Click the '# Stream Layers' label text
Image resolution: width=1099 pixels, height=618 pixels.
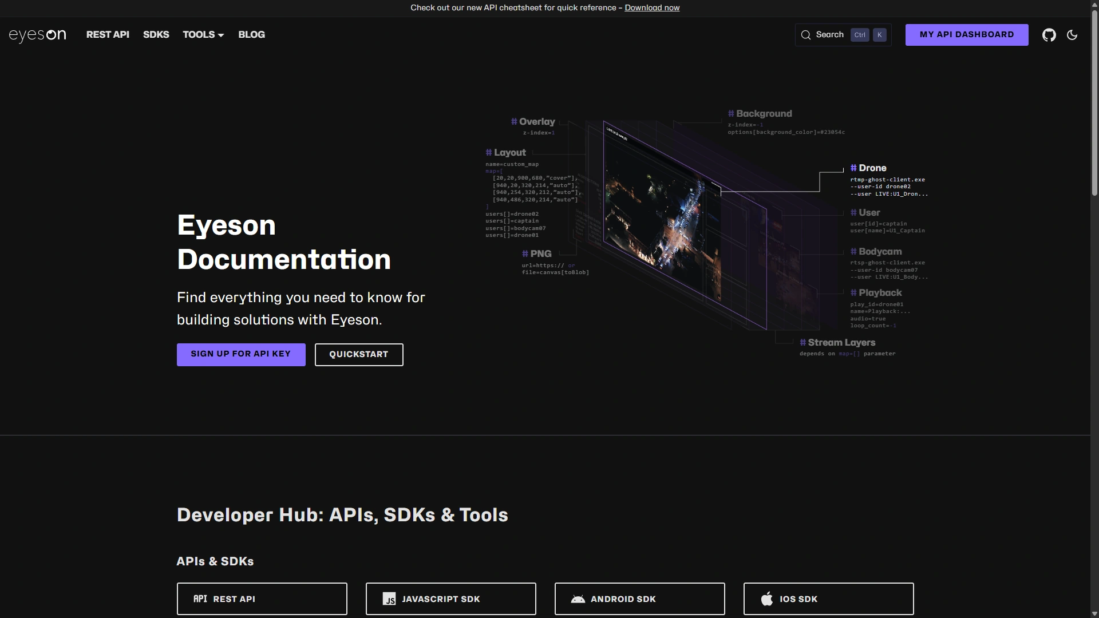[837, 343]
